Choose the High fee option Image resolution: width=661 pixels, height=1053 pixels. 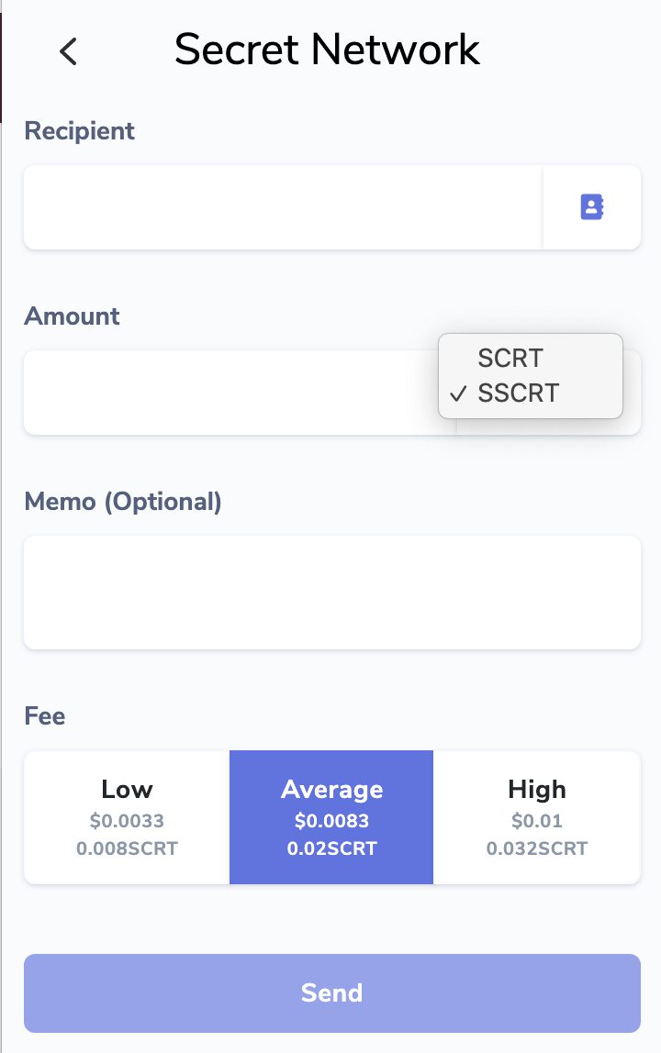(536, 816)
